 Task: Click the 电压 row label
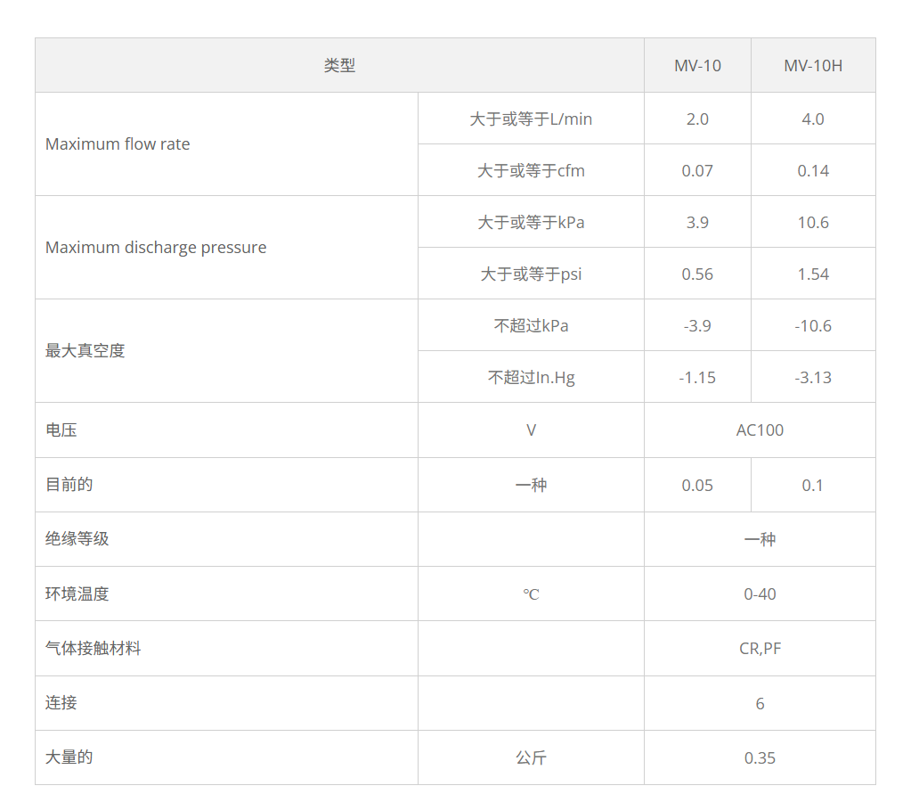tap(59, 430)
